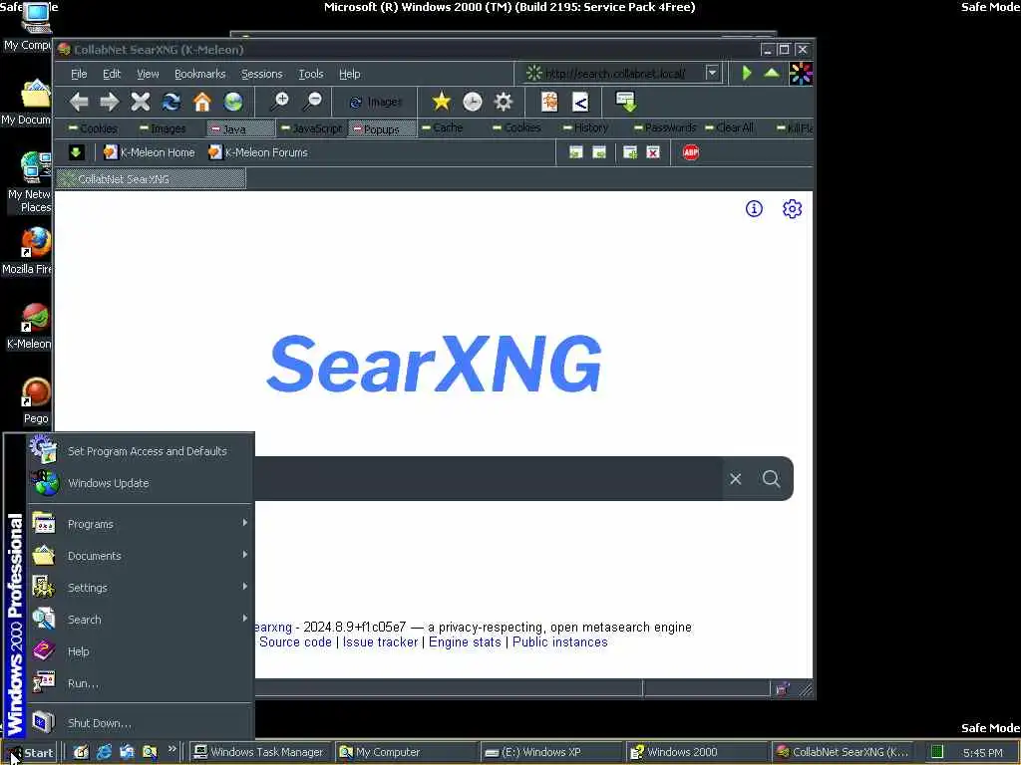The width and height of the screenshot is (1021, 765).
Task: Reload the page with the refresh icon
Action: [171, 102]
